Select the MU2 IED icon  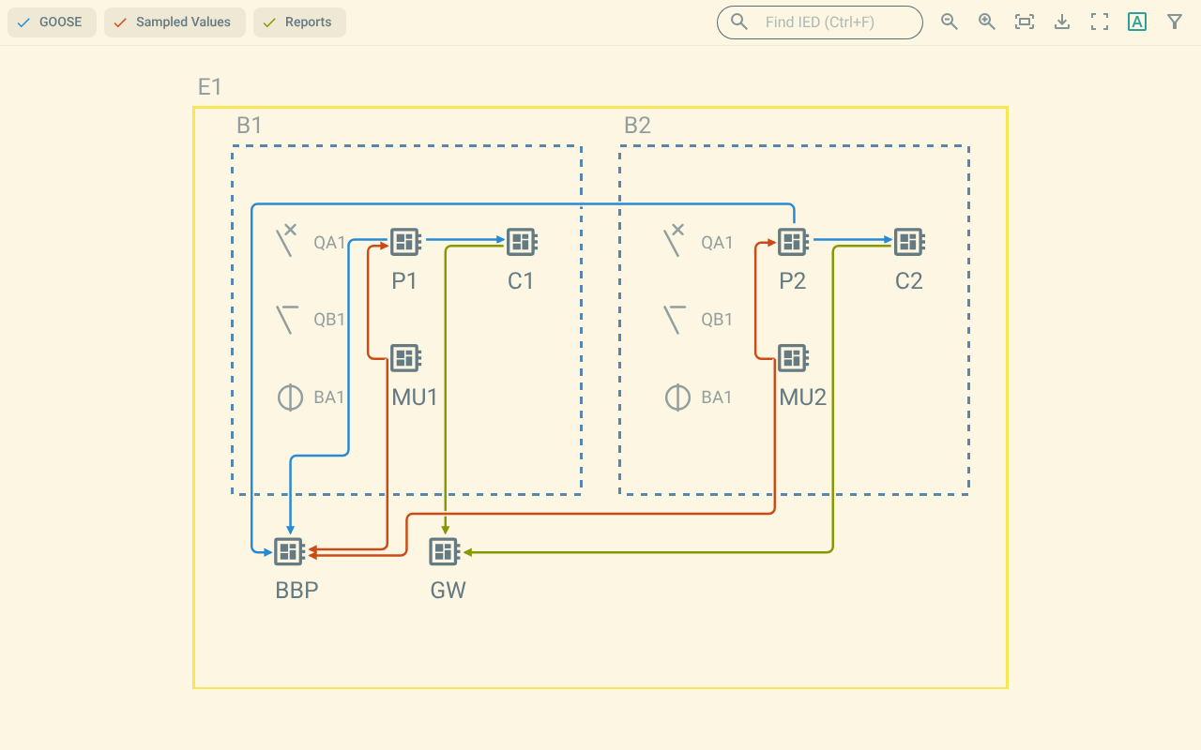pyautogui.click(x=794, y=357)
